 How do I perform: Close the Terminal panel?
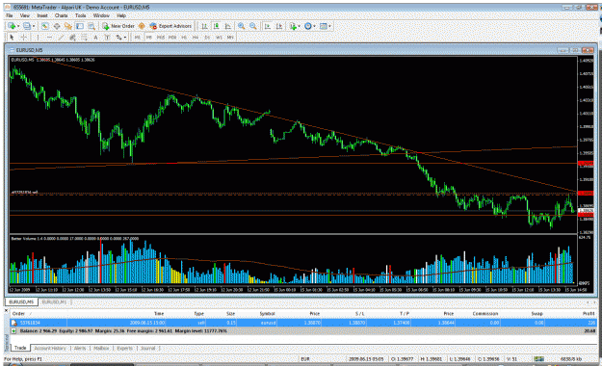point(6,310)
